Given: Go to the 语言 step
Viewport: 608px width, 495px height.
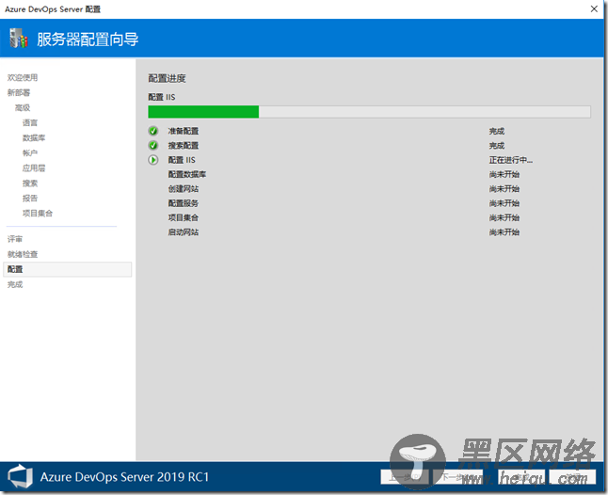Looking at the screenshot, I should [x=30, y=123].
